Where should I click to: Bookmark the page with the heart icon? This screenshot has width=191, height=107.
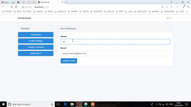tap(171, 7)
